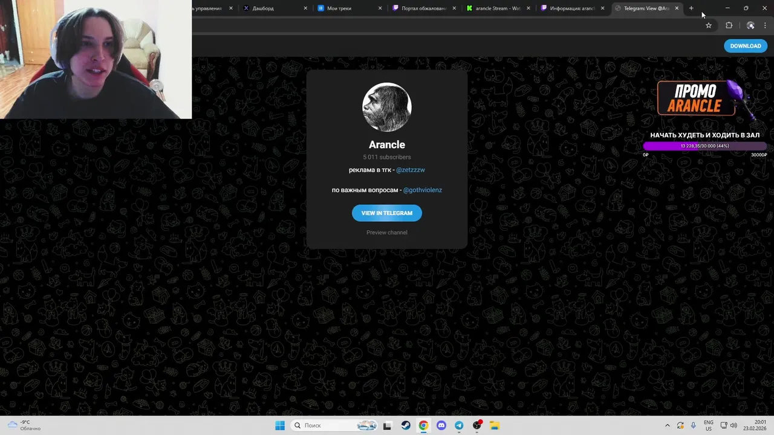Click the VIEW IN TELEGRAM button
774x435 pixels.
click(387, 213)
